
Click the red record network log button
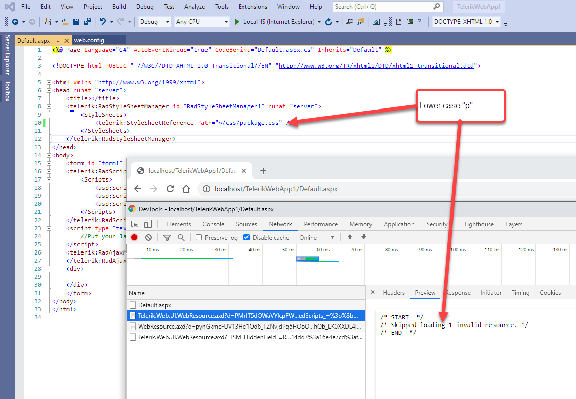(x=134, y=237)
